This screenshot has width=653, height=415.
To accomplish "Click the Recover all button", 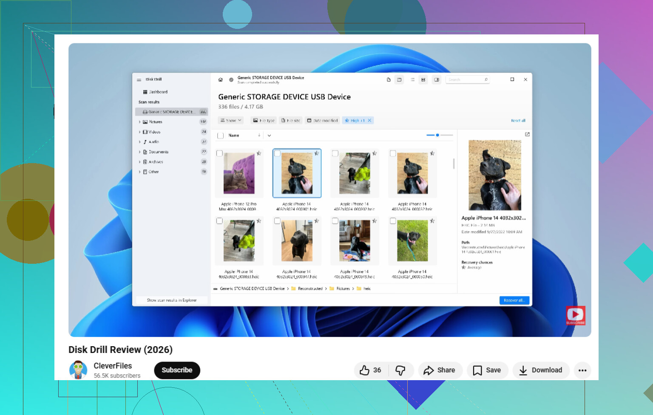I will pyautogui.click(x=514, y=300).
